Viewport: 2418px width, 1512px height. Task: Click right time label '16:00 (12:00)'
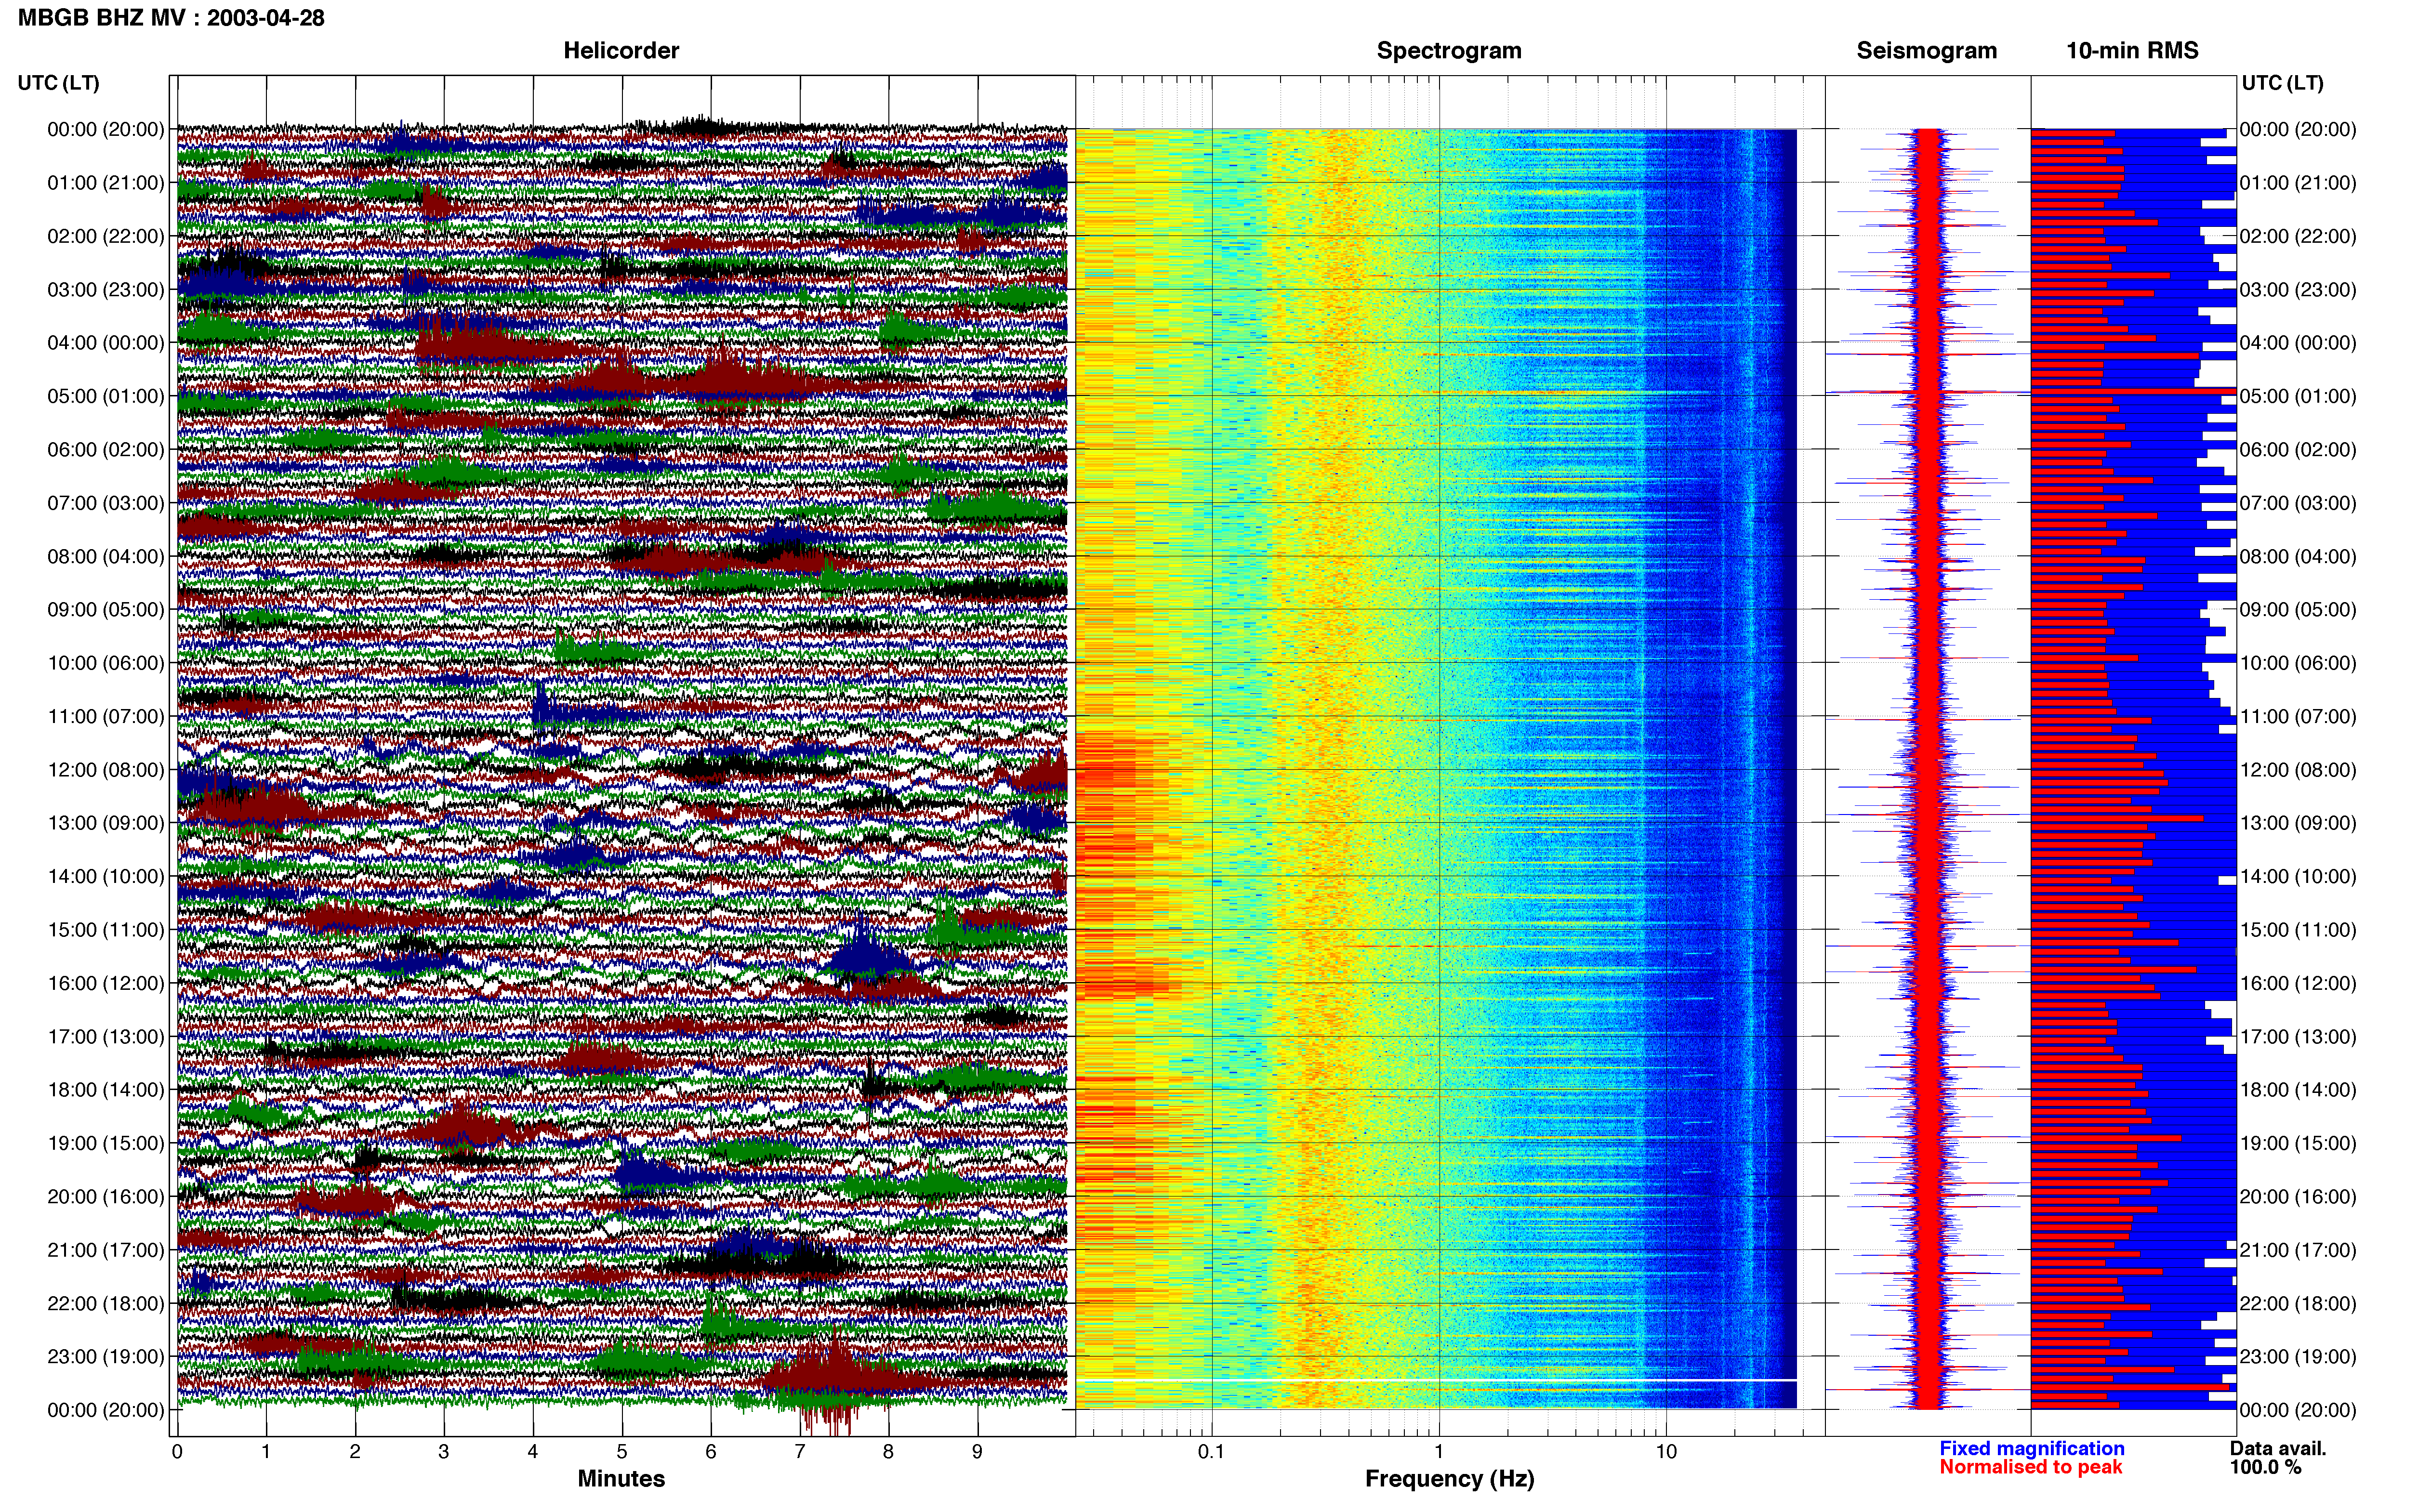(x=2298, y=983)
